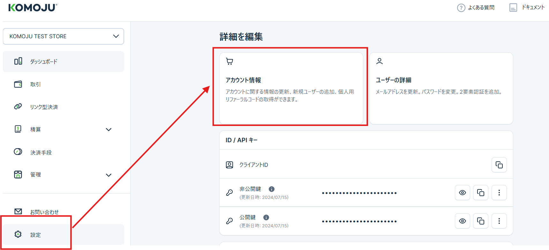Open more options for secret key row
Viewport: 549px width, 250px height.
pos(499,193)
